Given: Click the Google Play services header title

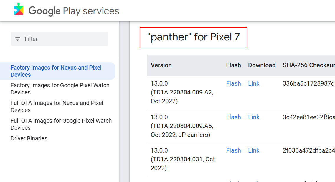Looking at the screenshot, I should (x=74, y=11).
